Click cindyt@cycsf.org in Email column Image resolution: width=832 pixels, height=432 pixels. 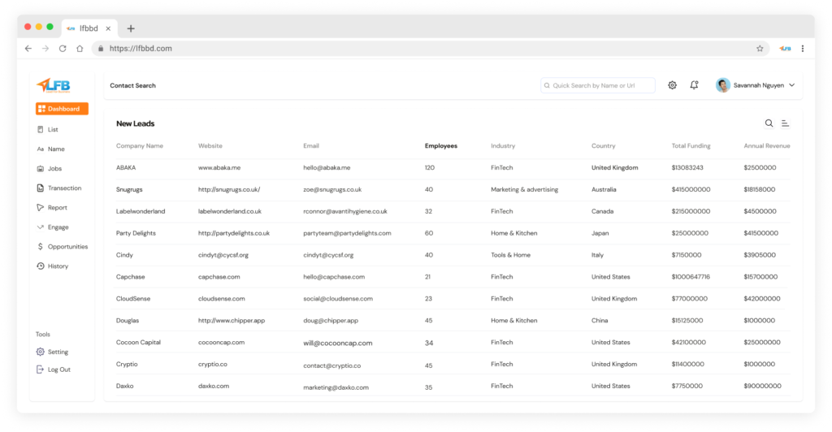[328, 255]
